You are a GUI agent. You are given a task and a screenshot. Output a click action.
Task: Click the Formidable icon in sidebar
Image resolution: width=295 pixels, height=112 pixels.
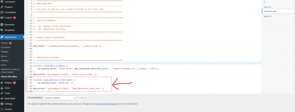[x=2, y=12]
